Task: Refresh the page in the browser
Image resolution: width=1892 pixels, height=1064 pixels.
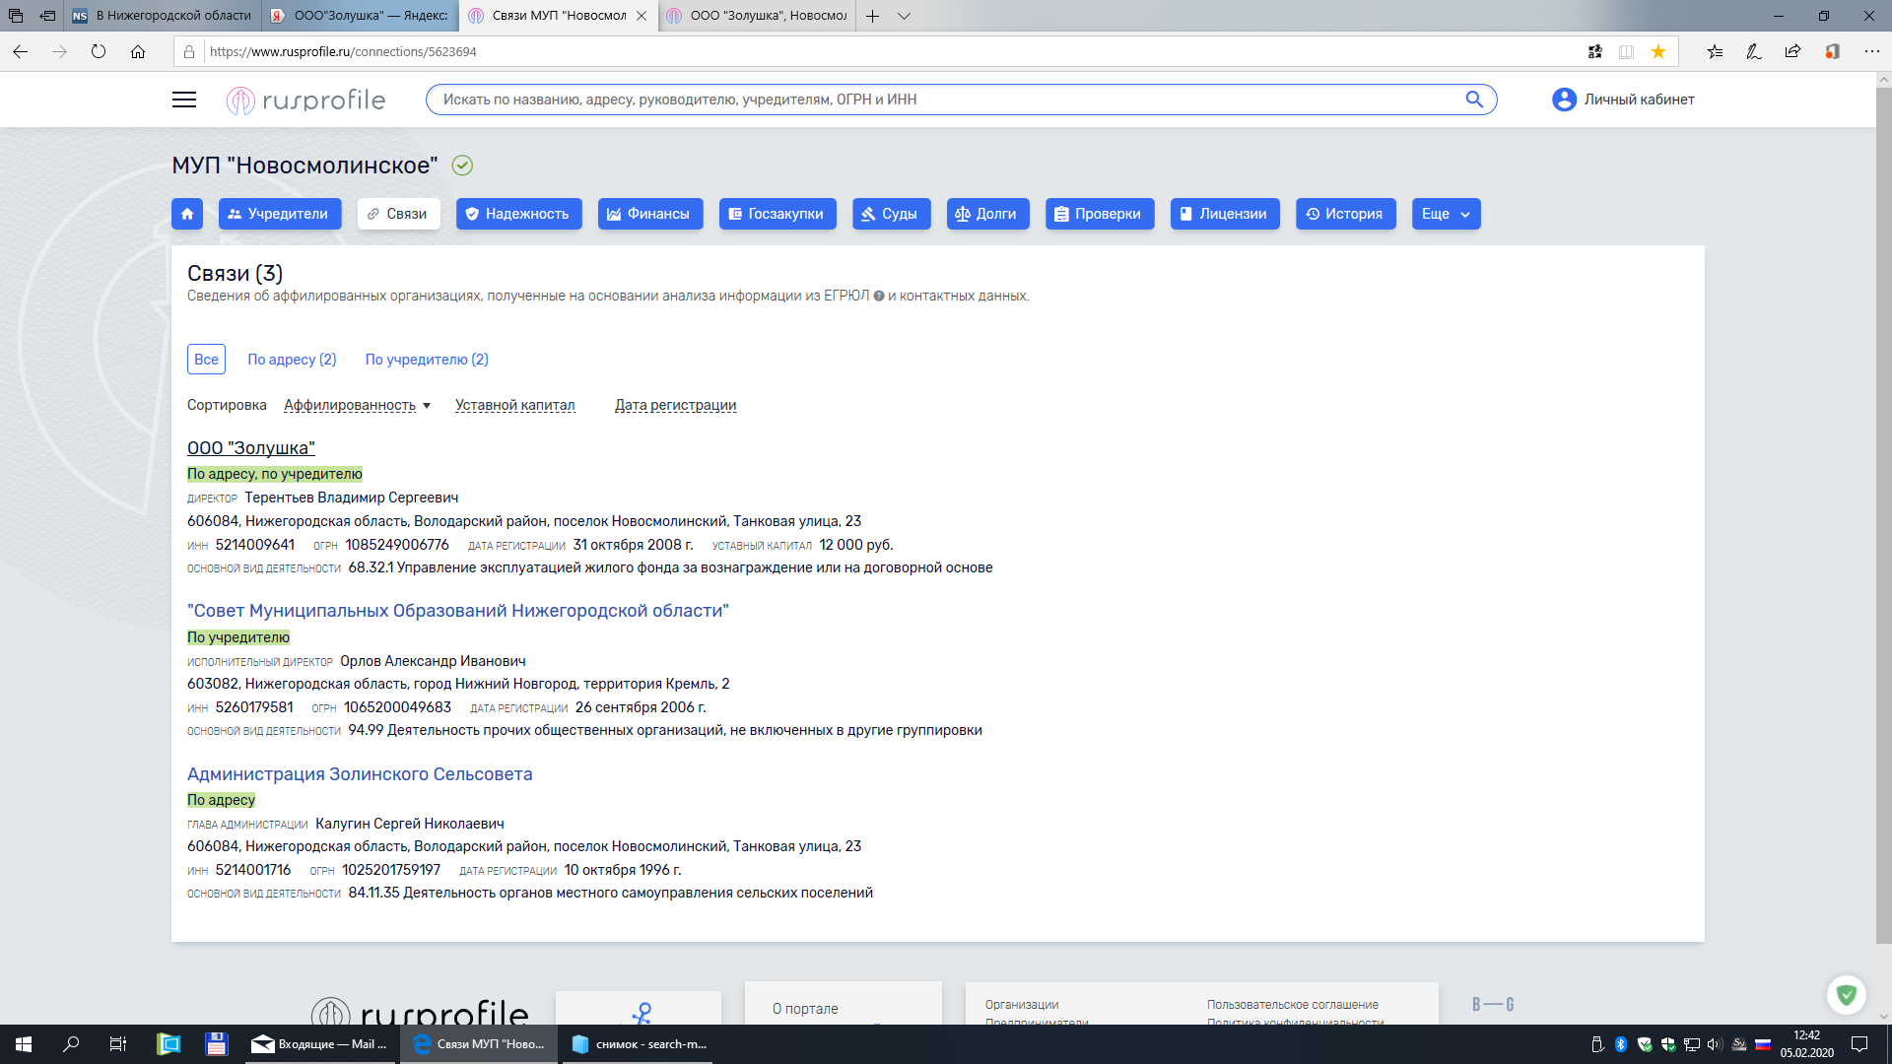Action: (99, 51)
